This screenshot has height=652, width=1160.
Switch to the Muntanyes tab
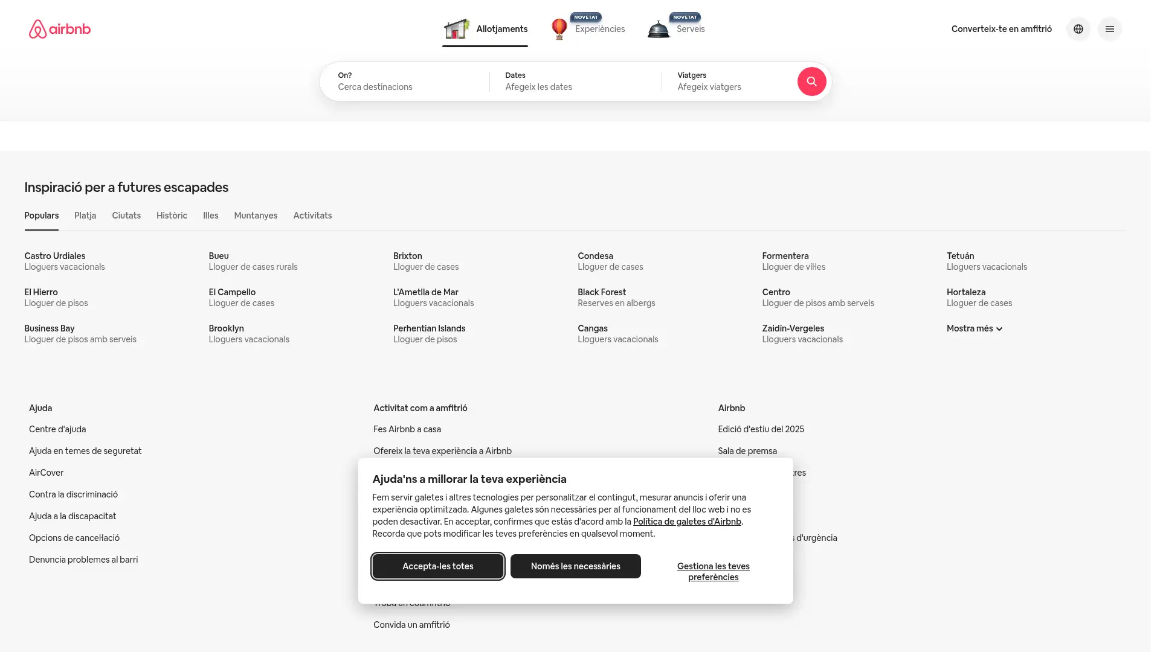[255, 216]
